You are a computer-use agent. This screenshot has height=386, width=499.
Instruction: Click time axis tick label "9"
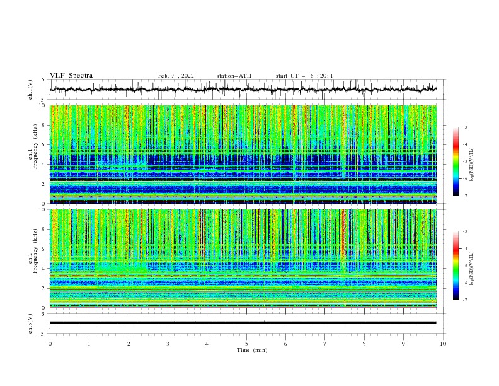tap(403, 344)
